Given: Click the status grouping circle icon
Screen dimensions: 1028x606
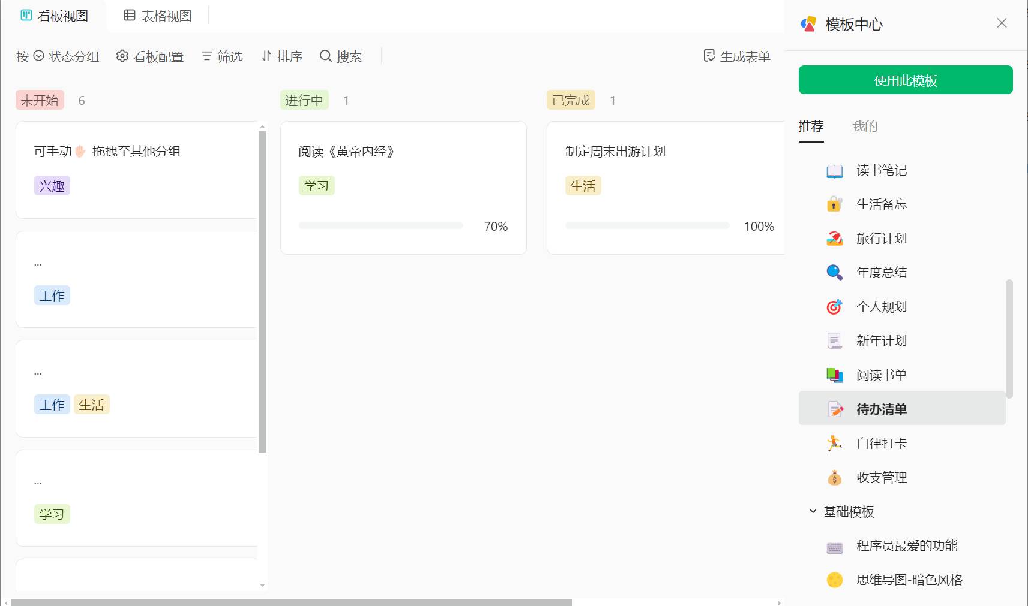Looking at the screenshot, I should [x=39, y=56].
